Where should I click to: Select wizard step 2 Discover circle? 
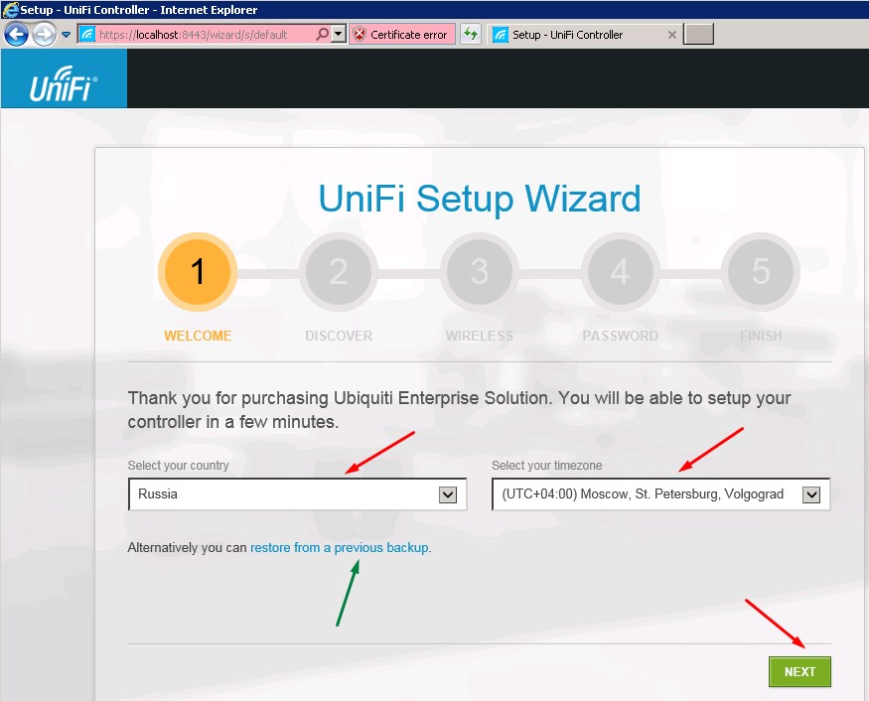[x=339, y=271]
